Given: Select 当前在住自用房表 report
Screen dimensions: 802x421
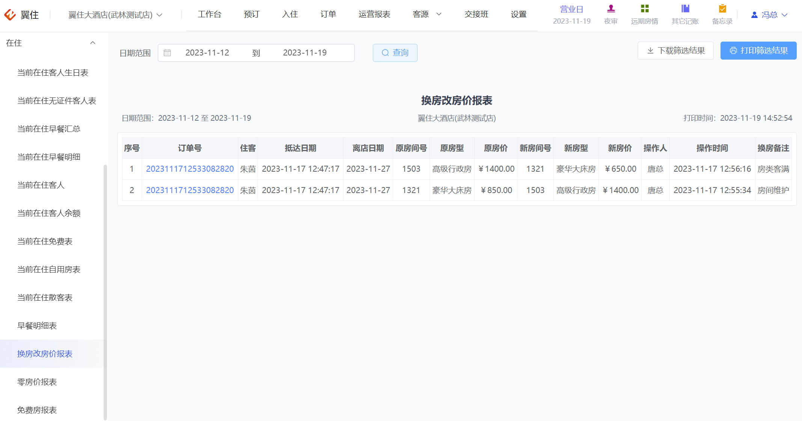Looking at the screenshot, I should click(x=49, y=270).
